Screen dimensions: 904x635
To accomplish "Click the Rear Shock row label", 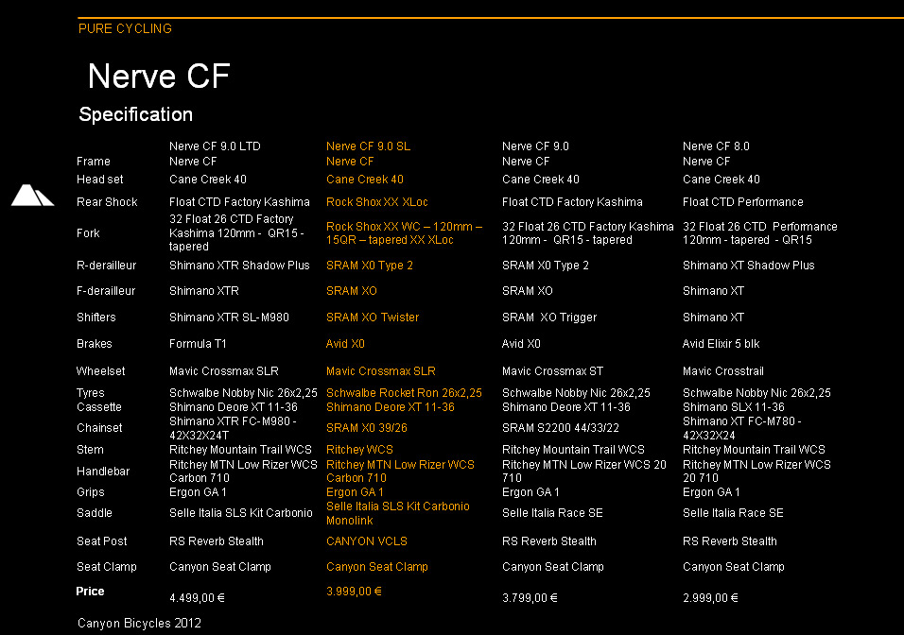I will click(107, 202).
